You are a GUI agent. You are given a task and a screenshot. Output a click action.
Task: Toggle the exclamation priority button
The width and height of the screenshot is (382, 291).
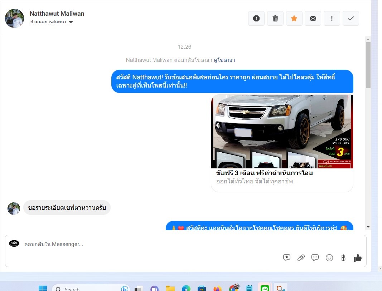332,19
